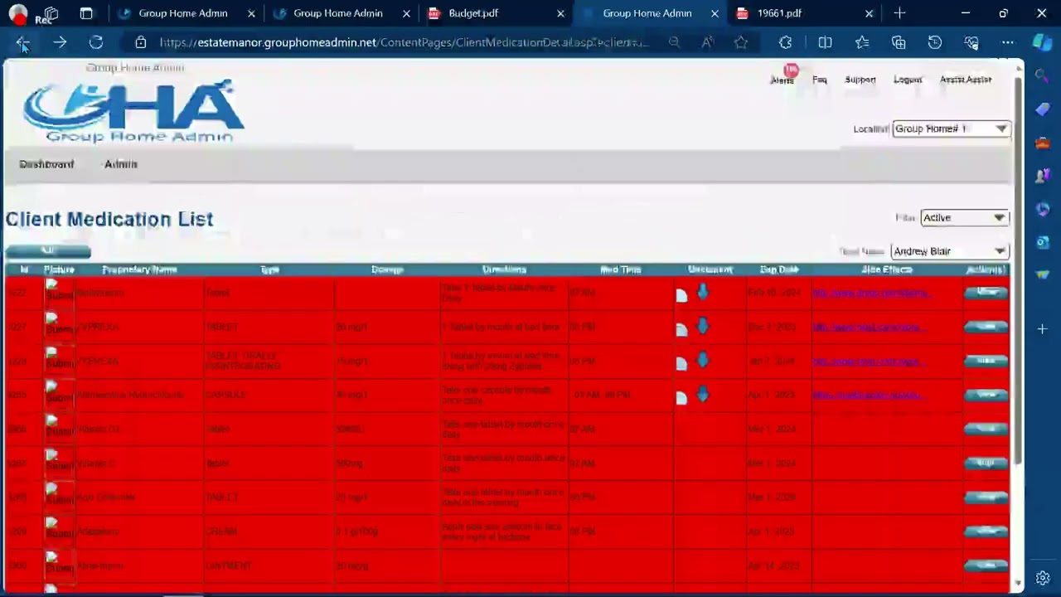Open the Admin menu item
Viewport: 1061px width, 597px height.
(121, 164)
